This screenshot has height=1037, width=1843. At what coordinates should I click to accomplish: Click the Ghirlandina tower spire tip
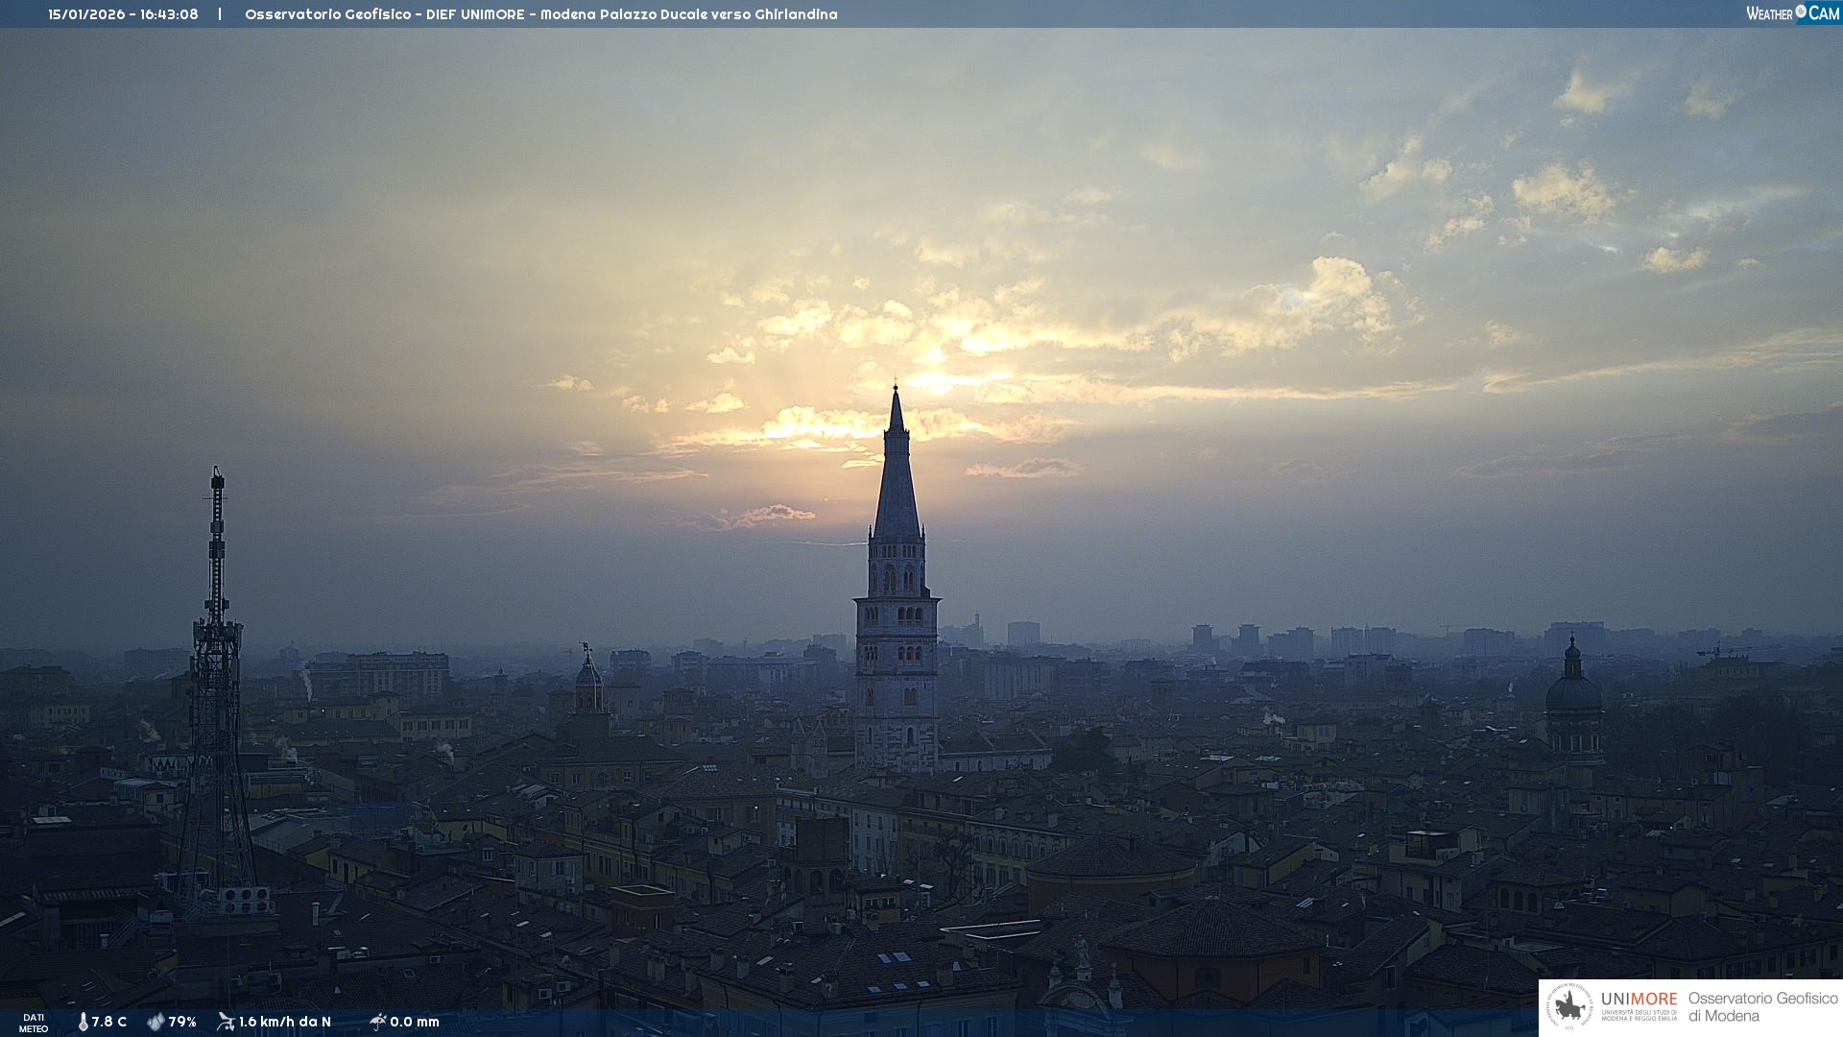click(896, 388)
